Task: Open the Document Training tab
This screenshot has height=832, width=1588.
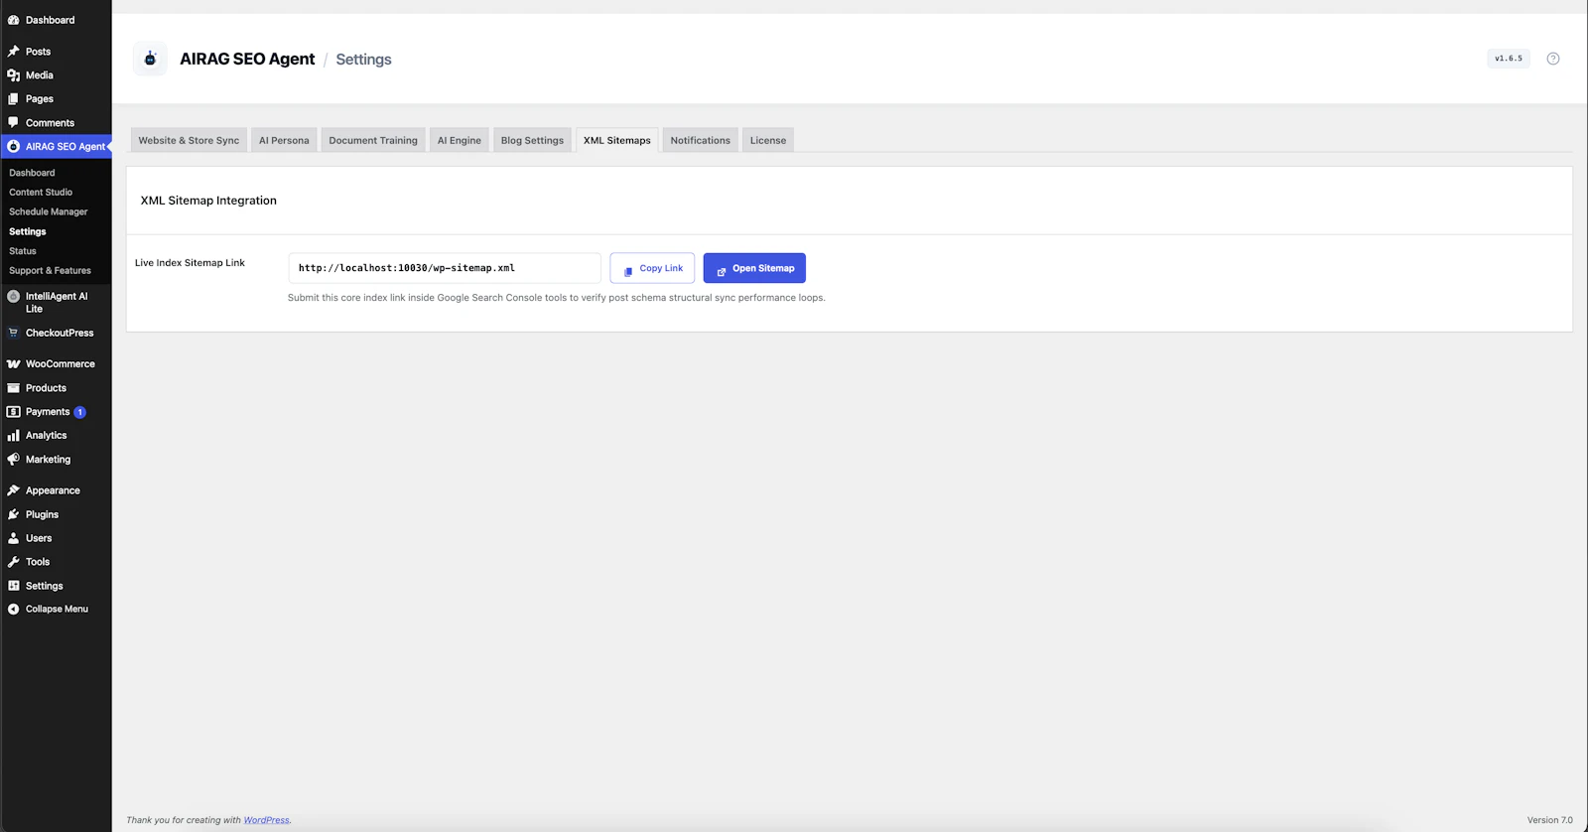Action: point(373,140)
